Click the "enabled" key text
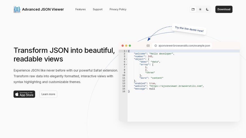Screen dimensions: 246x138 point(140,83)
